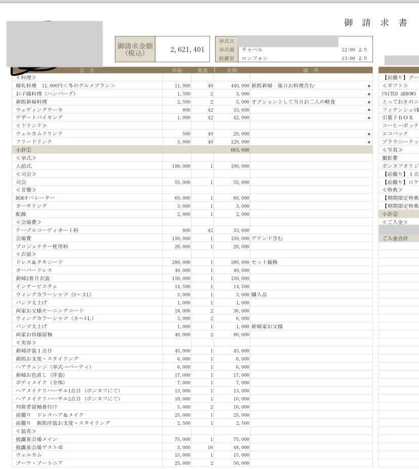Click the アテンド含む remark for 会場費
This screenshot has width=419, height=469.
point(267,238)
